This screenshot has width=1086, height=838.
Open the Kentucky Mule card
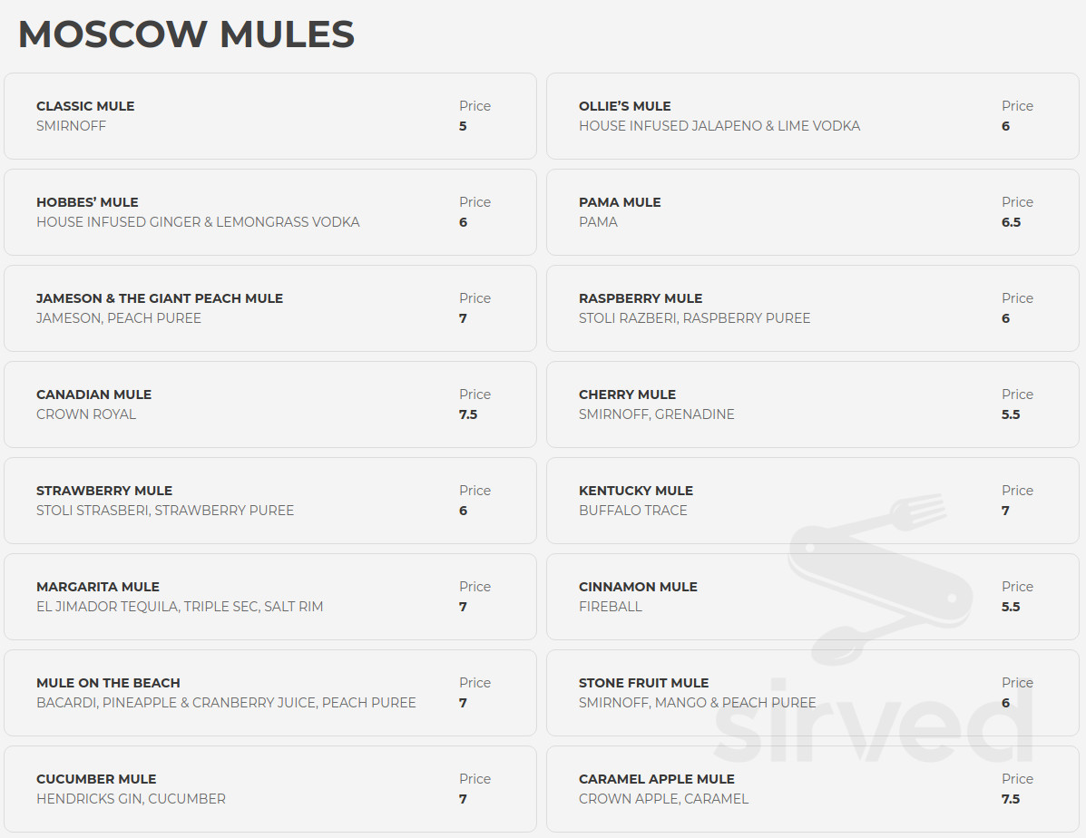pos(812,501)
